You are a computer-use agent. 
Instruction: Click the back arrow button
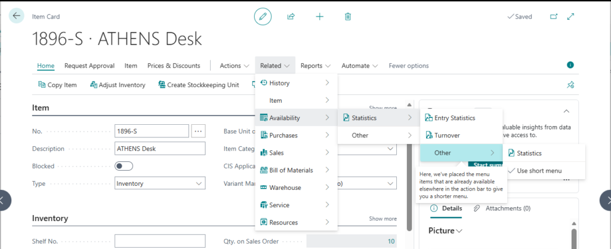[x=16, y=16]
